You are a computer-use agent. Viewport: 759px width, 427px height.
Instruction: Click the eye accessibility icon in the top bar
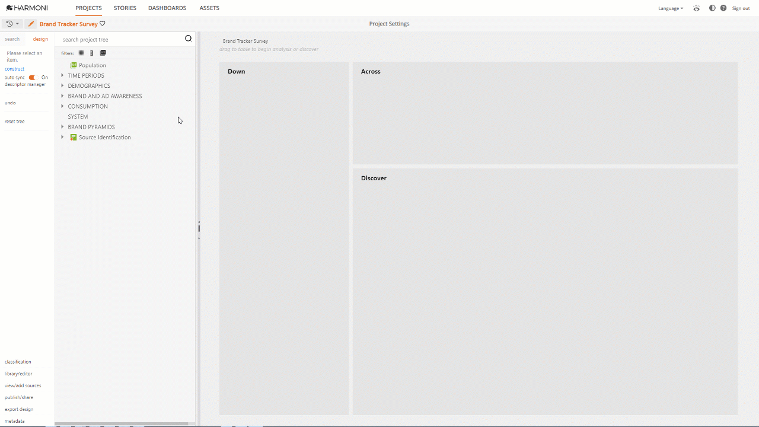tap(696, 8)
